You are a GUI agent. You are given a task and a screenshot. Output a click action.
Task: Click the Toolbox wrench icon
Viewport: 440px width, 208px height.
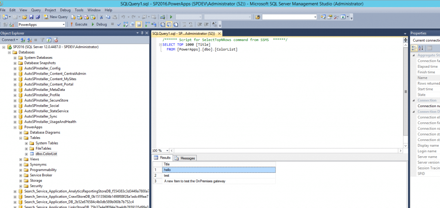tap(336, 17)
